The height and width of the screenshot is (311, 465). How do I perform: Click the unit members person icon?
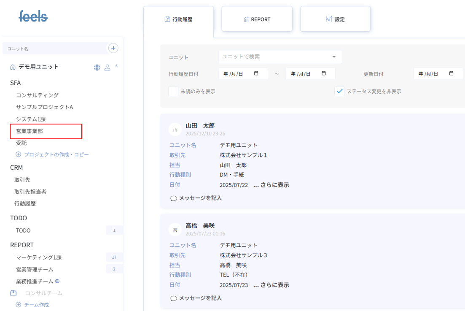(108, 68)
